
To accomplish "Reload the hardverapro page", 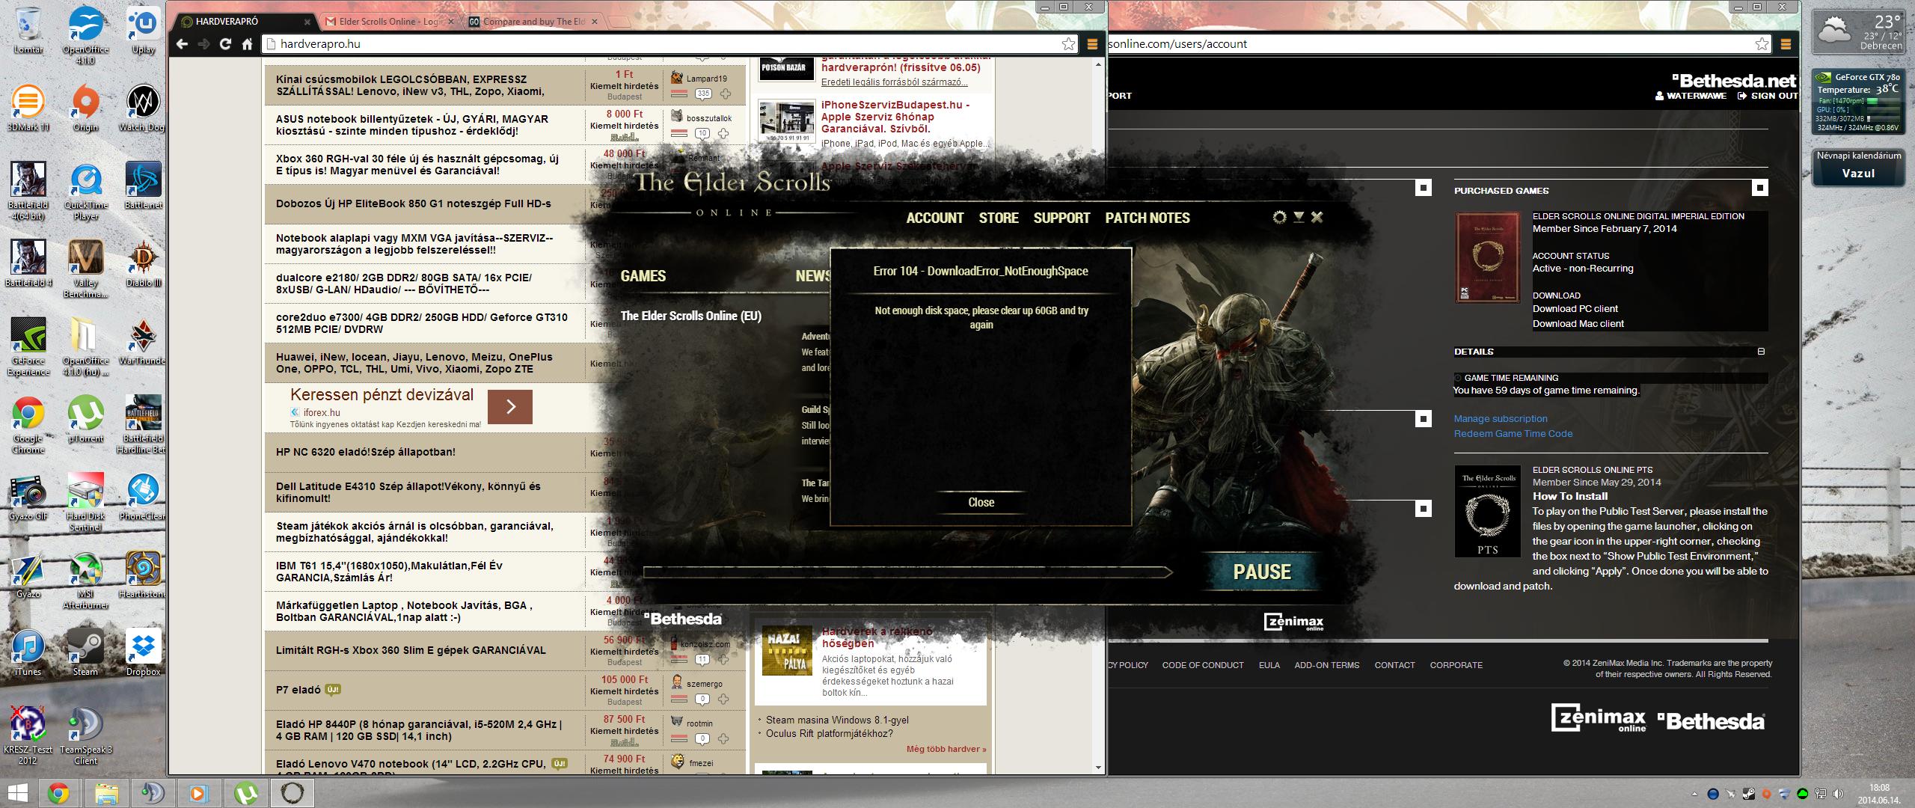I will [225, 44].
